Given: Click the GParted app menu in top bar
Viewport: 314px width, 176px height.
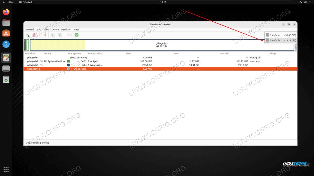Looking at the screenshot, I should click(26, 2).
